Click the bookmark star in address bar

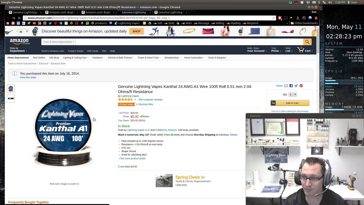tap(274, 18)
